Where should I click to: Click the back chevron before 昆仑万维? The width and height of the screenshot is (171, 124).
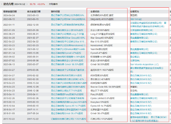tap(2, 4)
